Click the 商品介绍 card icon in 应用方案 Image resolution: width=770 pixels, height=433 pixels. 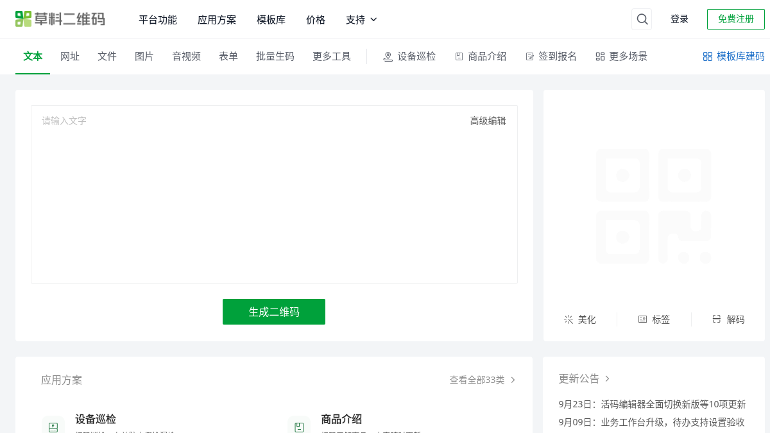(299, 427)
